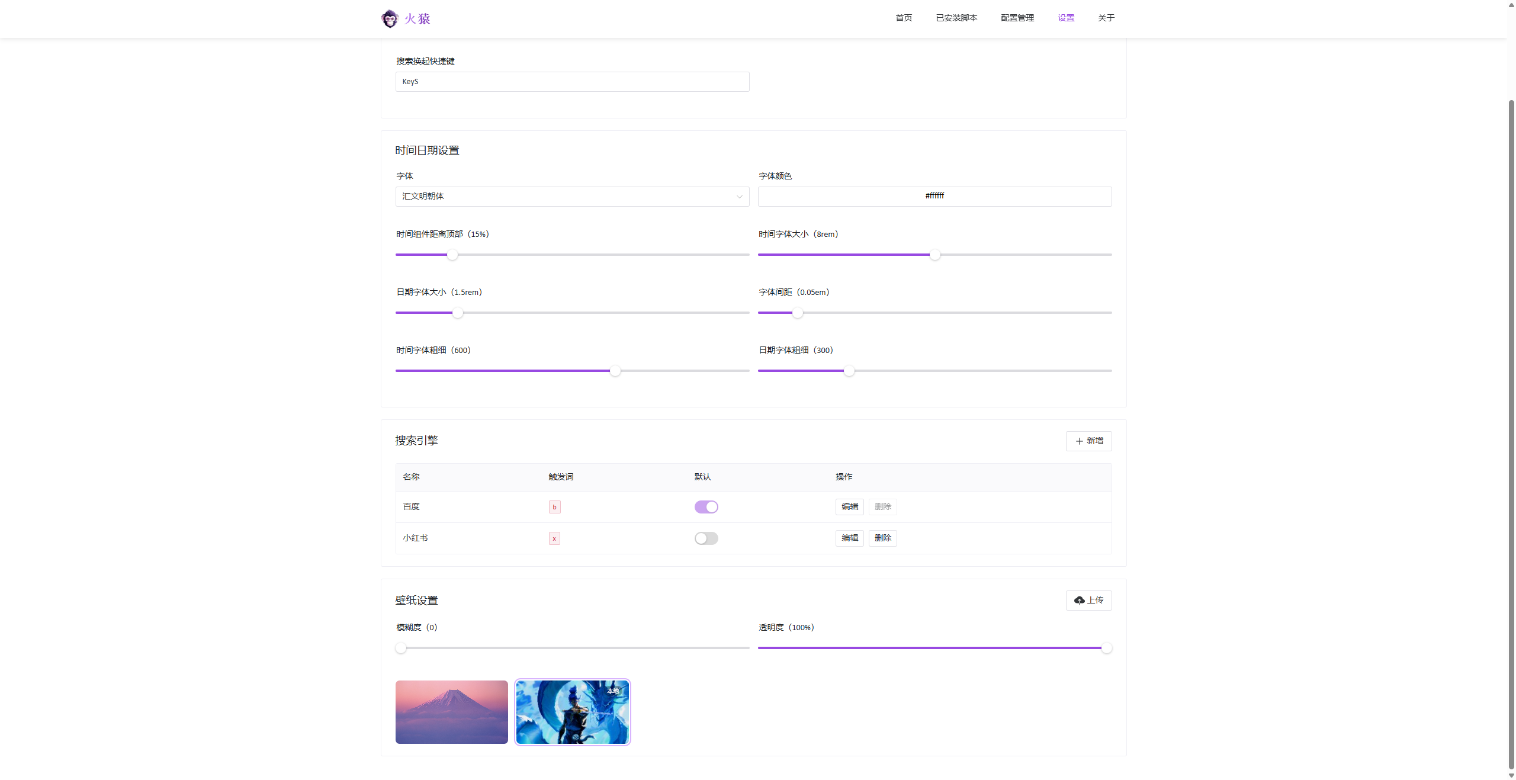Select the Mount Fuji wallpaper thumbnail
Screen dimensions: 1516x780
[x=451, y=712]
